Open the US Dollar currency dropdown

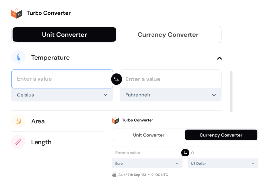223,164
